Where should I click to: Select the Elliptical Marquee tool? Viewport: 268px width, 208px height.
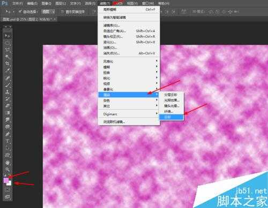[x=8, y=43]
